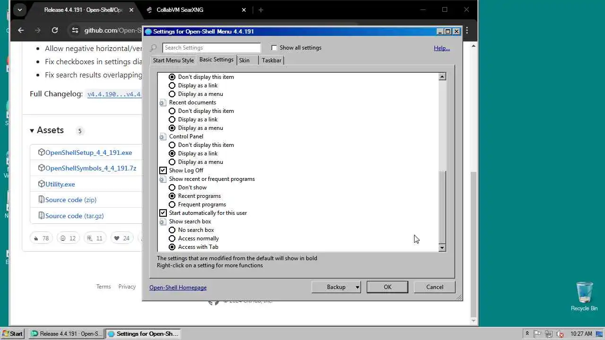The height and width of the screenshot is (340, 605).
Task: Click the Action Center flag tray icon
Action: point(538,334)
